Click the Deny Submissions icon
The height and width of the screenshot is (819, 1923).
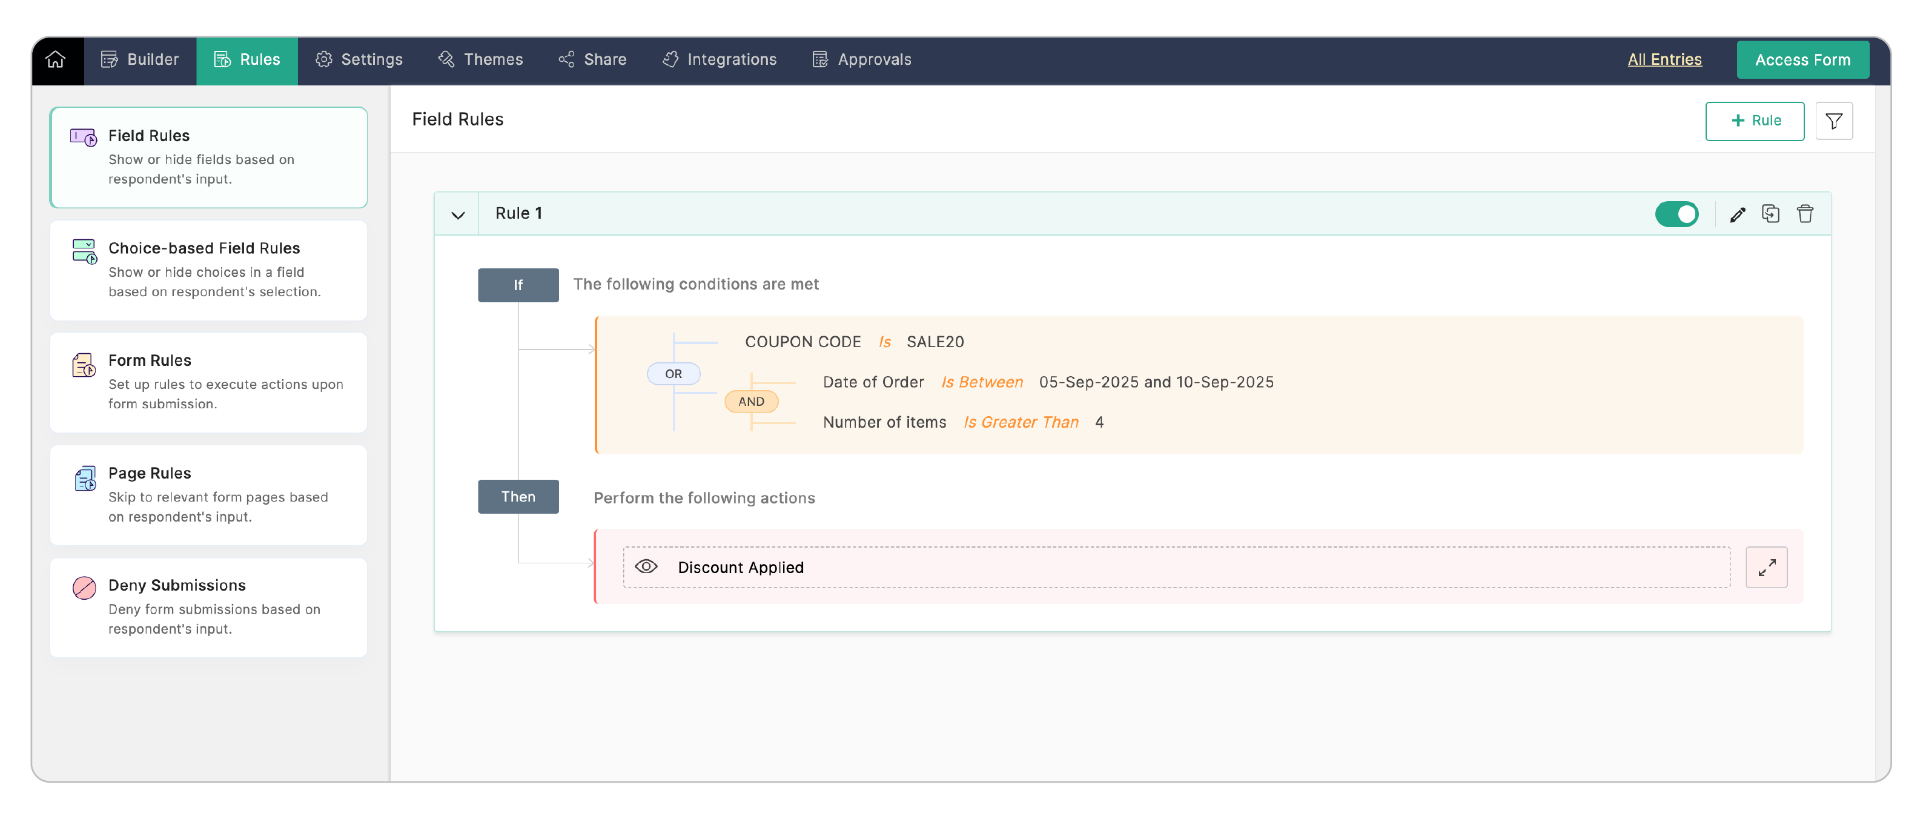pos(84,588)
